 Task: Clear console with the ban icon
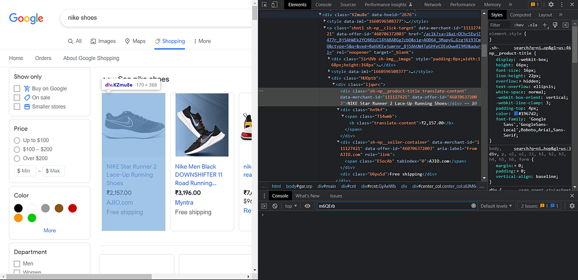point(275,206)
